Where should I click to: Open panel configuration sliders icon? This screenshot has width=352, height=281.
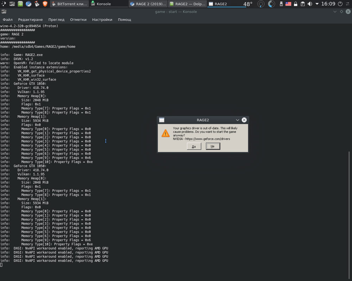tap(348, 4)
